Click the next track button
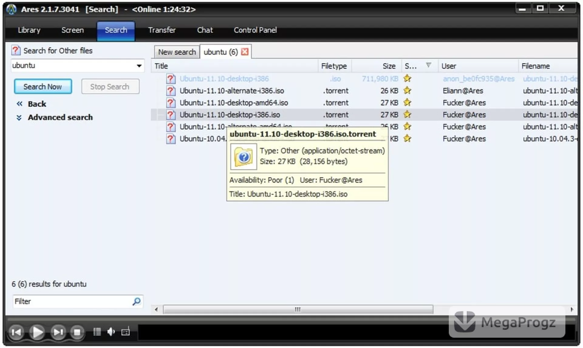Screen dimensions: 583x348 point(58,332)
